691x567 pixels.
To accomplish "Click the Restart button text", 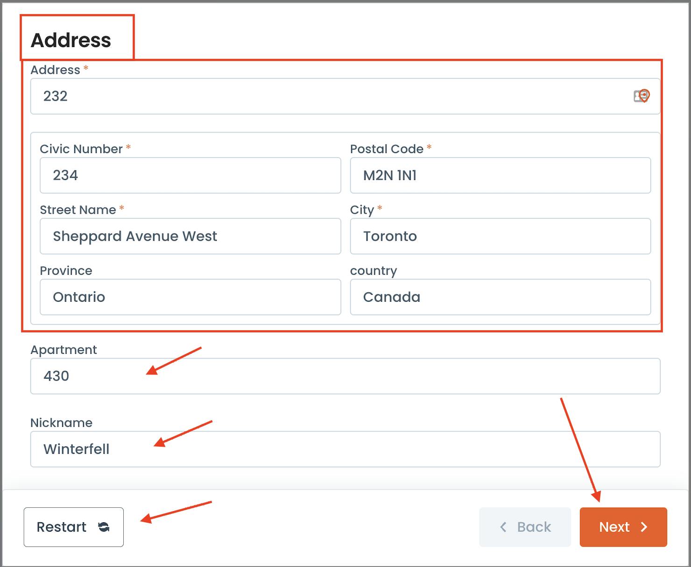I will 62,527.
